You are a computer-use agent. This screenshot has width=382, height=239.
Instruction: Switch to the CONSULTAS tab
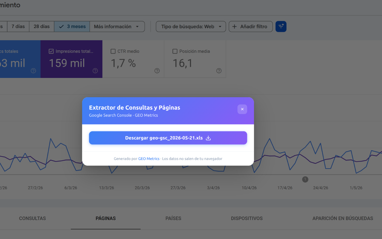tap(33, 218)
